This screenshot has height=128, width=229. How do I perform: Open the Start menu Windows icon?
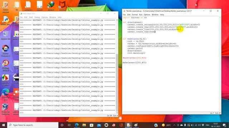pos(4,125)
